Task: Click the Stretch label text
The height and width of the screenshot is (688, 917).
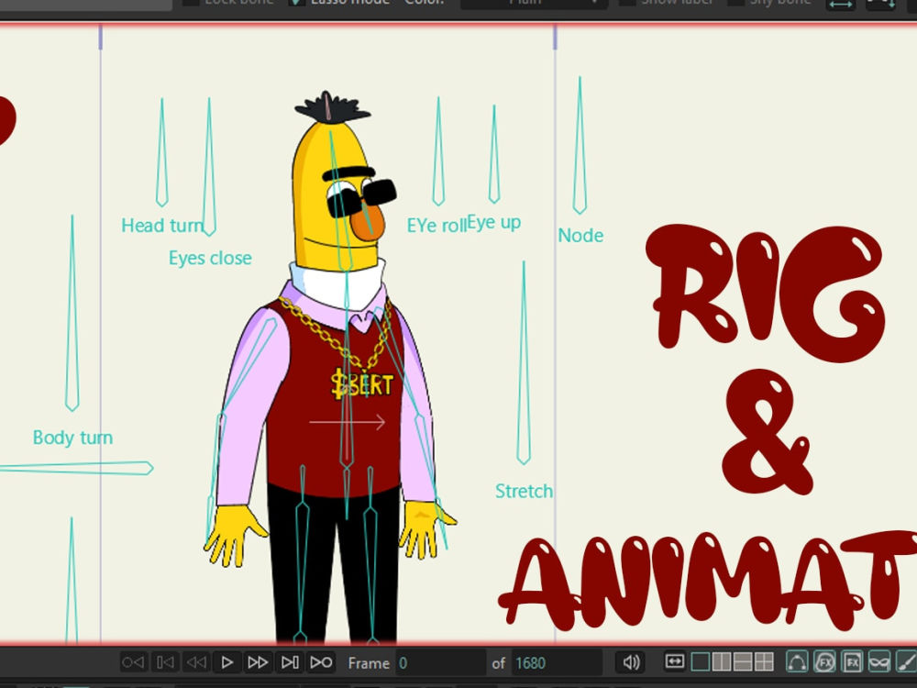Action: (x=524, y=491)
